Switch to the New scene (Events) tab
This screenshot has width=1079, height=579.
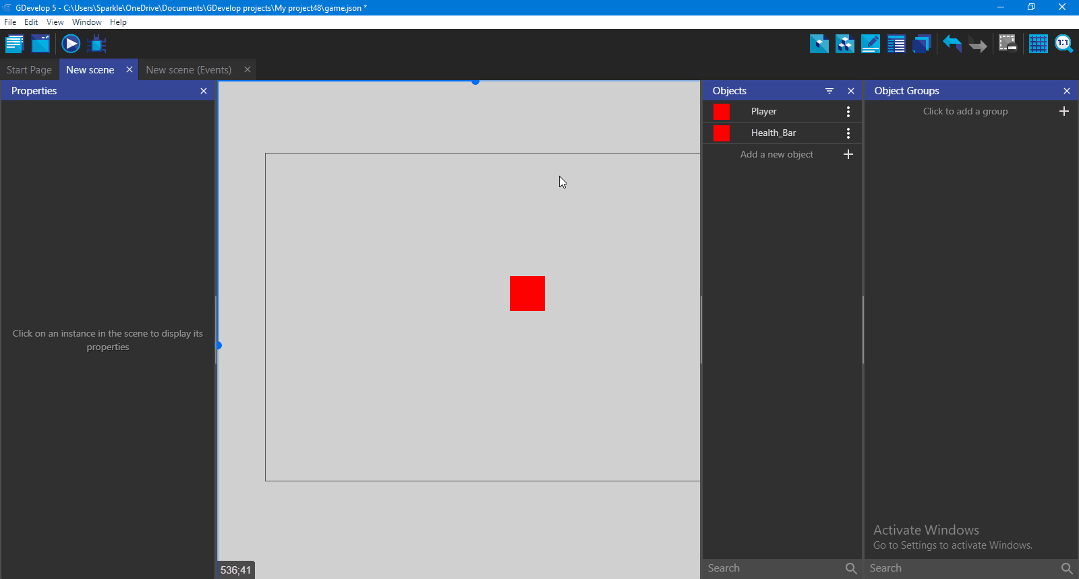coord(189,70)
